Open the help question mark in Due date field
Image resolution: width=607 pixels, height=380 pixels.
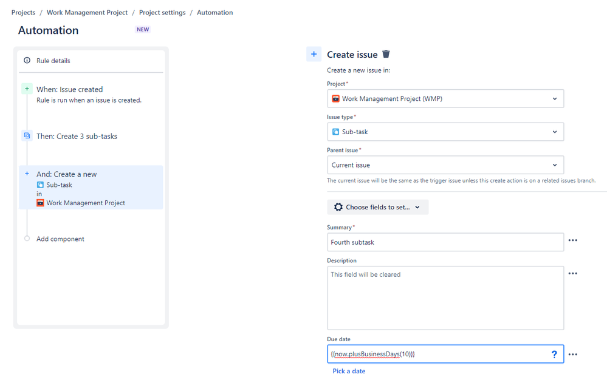pos(554,354)
